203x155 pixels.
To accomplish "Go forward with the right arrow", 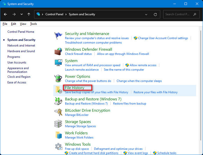I will coord(14,14).
